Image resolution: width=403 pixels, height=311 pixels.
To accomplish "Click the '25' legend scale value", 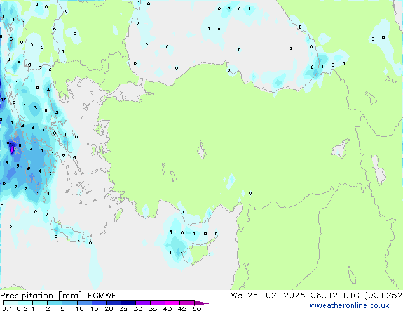I will pyautogui.click(x=123, y=308).
